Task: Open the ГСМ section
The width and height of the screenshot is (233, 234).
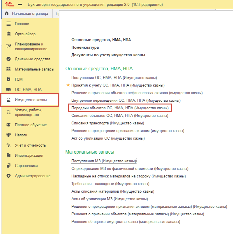Action: pyautogui.click(x=19, y=79)
